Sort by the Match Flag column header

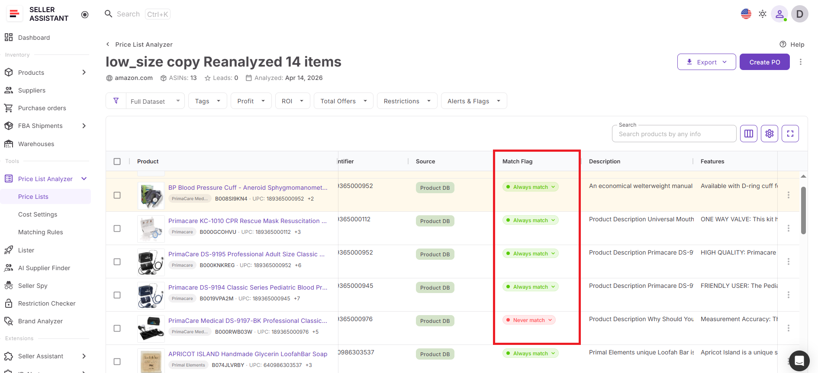click(518, 161)
